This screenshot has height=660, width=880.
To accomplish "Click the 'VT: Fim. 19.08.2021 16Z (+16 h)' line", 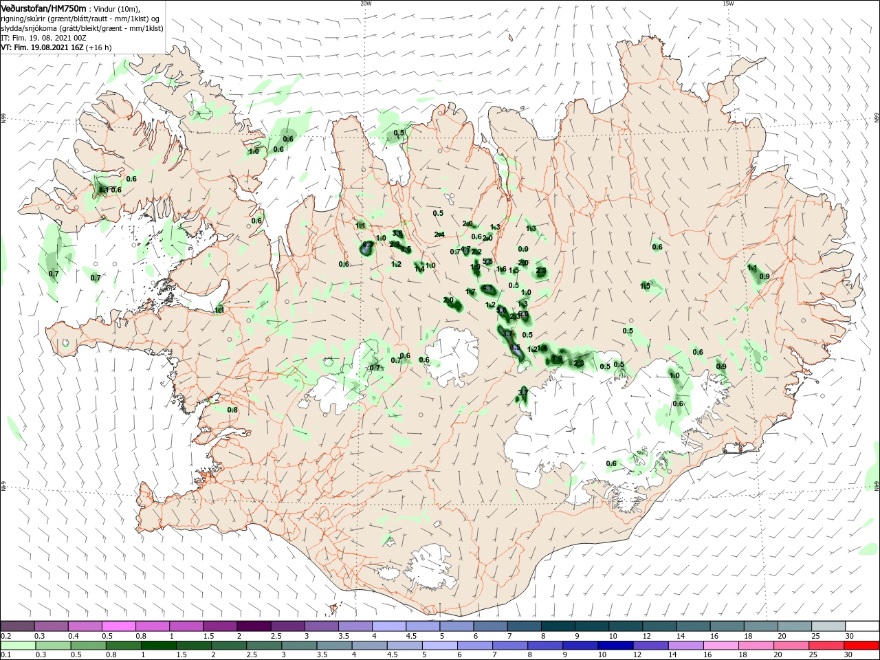I will tap(56, 47).
